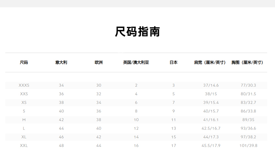Screen dimensions: 275x156
Task: Click shoulder width value 37/14.6
Action: click(211, 85)
